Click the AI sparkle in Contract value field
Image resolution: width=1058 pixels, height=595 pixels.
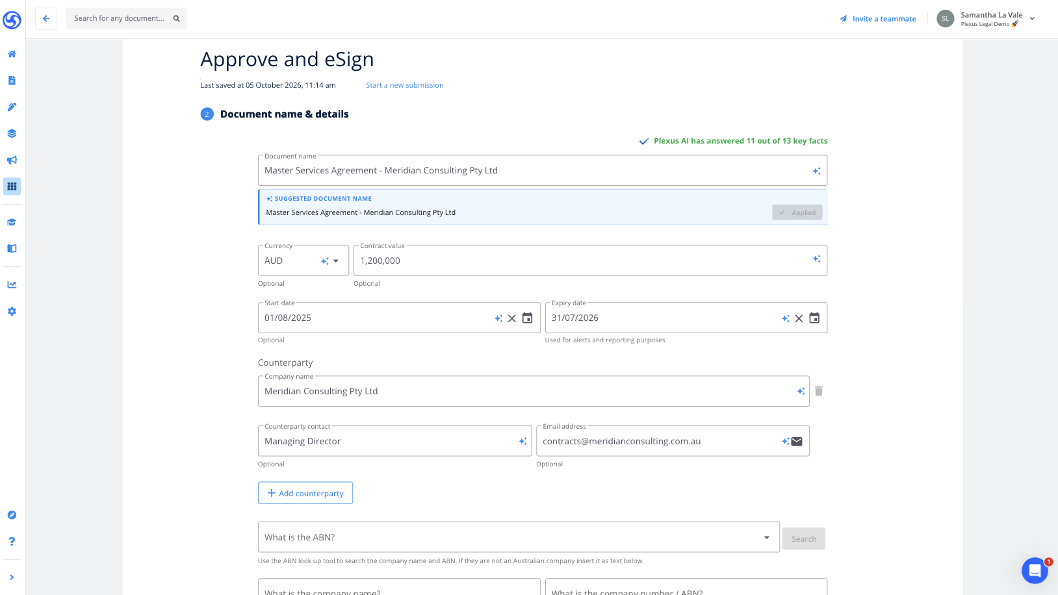[x=816, y=259]
